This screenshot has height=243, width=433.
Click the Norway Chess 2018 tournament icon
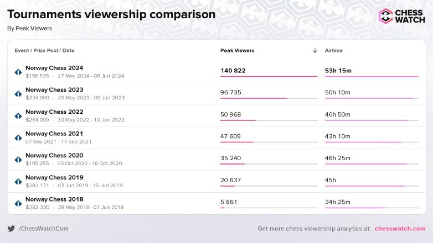point(18,203)
